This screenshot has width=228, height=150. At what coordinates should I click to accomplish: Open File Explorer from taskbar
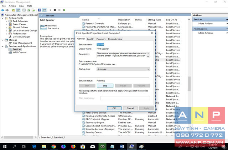click(x=44, y=146)
